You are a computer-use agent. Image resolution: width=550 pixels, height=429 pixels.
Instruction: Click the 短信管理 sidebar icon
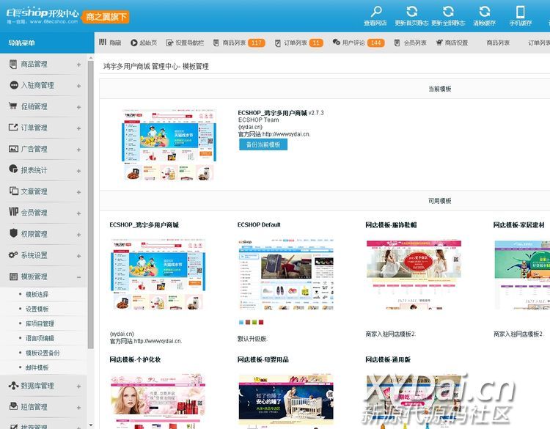[x=14, y=406]
